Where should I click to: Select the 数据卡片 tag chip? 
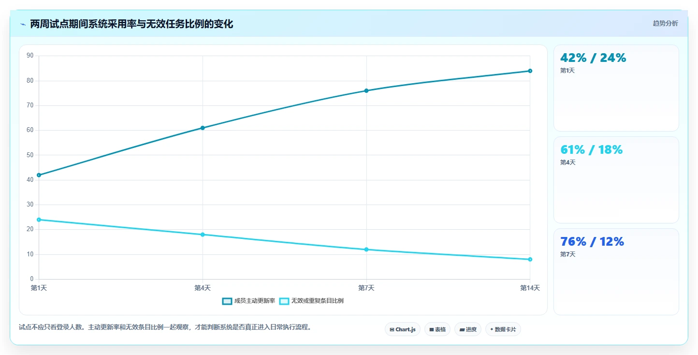coord(503,329)
